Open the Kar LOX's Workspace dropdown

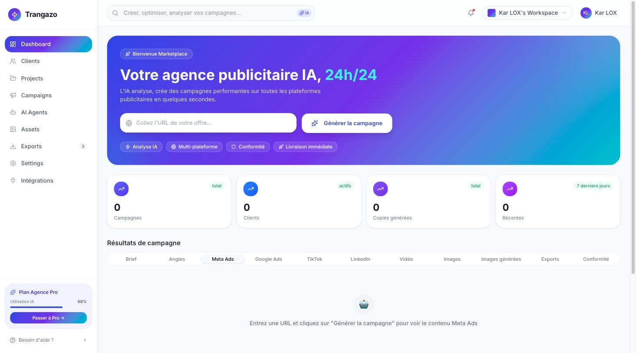pos(527,13)
